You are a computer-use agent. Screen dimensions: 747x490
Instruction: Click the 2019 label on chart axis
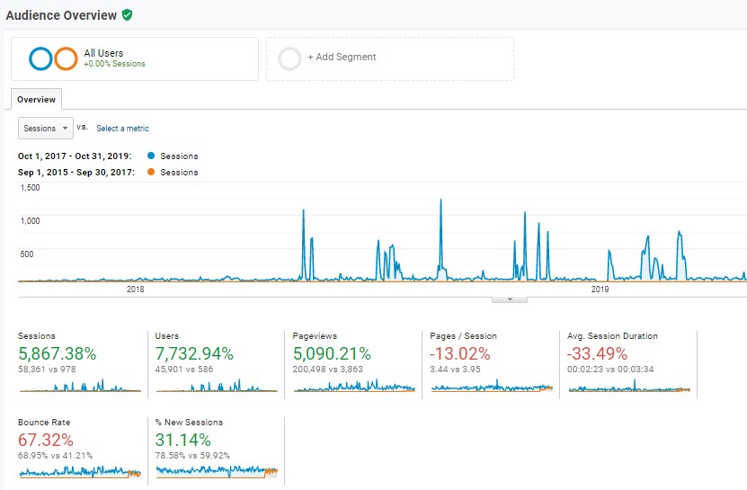click(600, 290)
